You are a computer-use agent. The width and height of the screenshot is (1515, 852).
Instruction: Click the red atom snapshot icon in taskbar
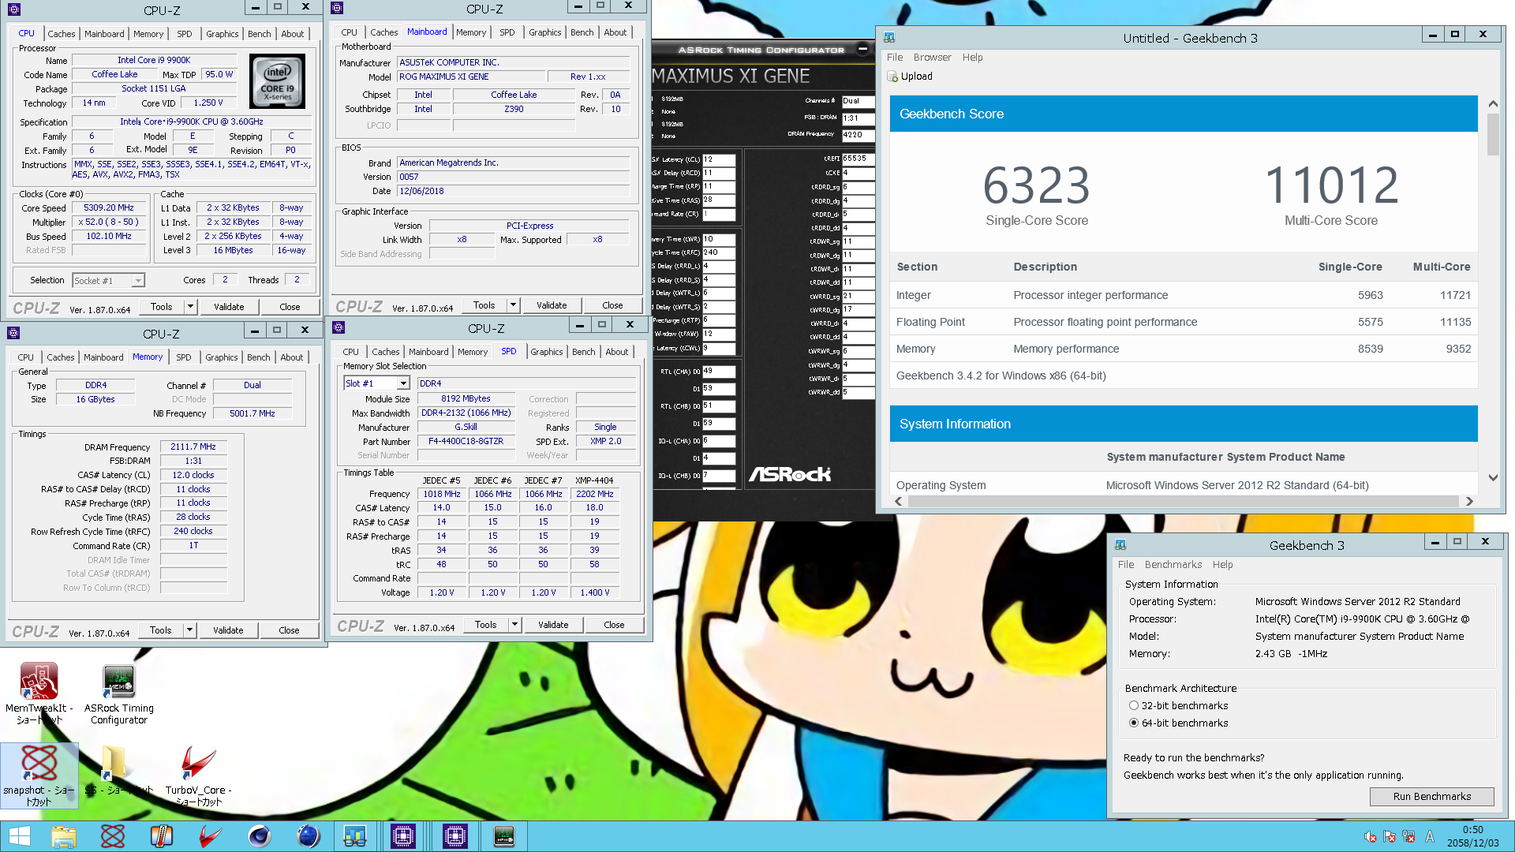click(x=113, y=836)
